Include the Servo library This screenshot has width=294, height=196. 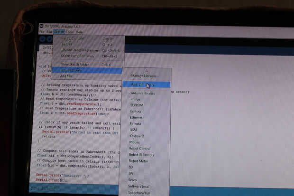[x=145, y=180]
